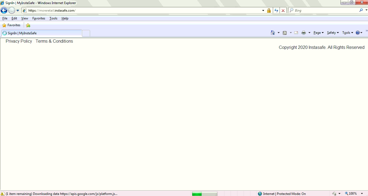
Task: Click the Internet Explorer title bar icon
Action: (x=2, y=3)
